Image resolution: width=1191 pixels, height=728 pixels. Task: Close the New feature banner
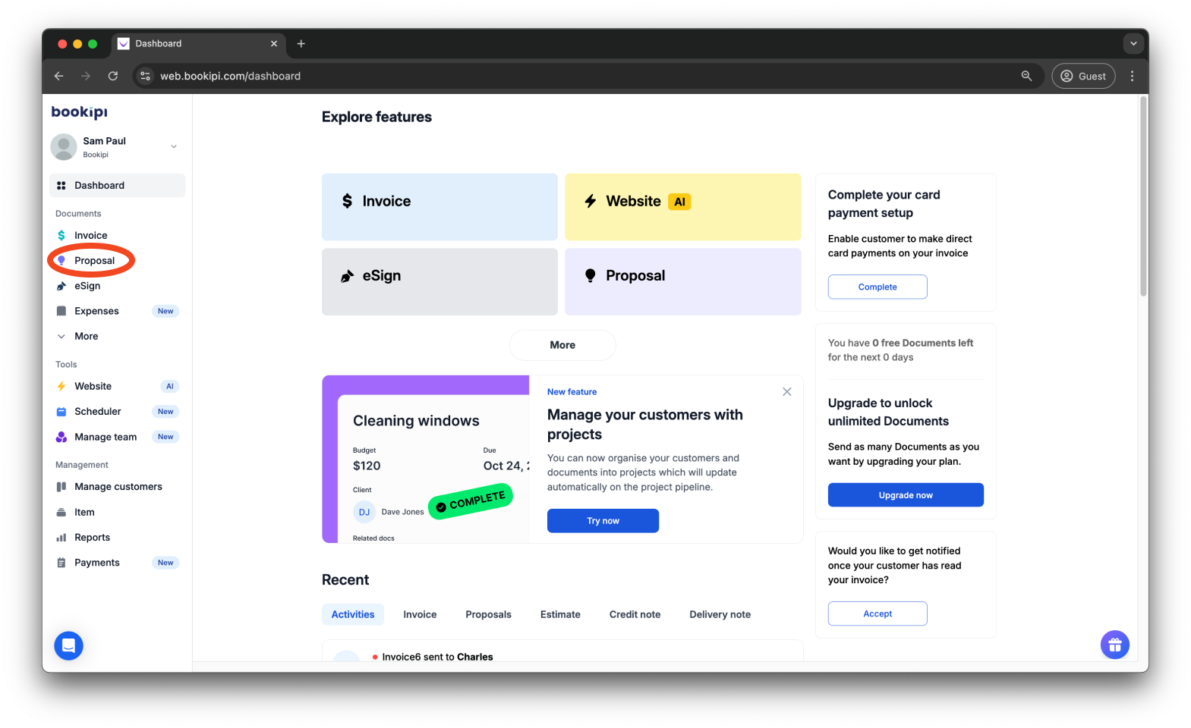point(786,392)
